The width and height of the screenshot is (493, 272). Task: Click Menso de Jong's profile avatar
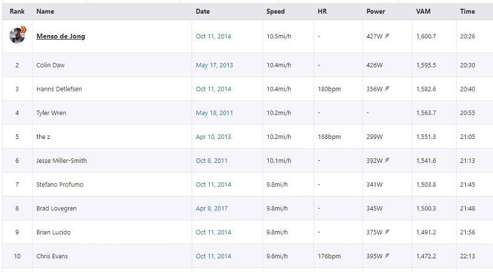click(18, 35)
